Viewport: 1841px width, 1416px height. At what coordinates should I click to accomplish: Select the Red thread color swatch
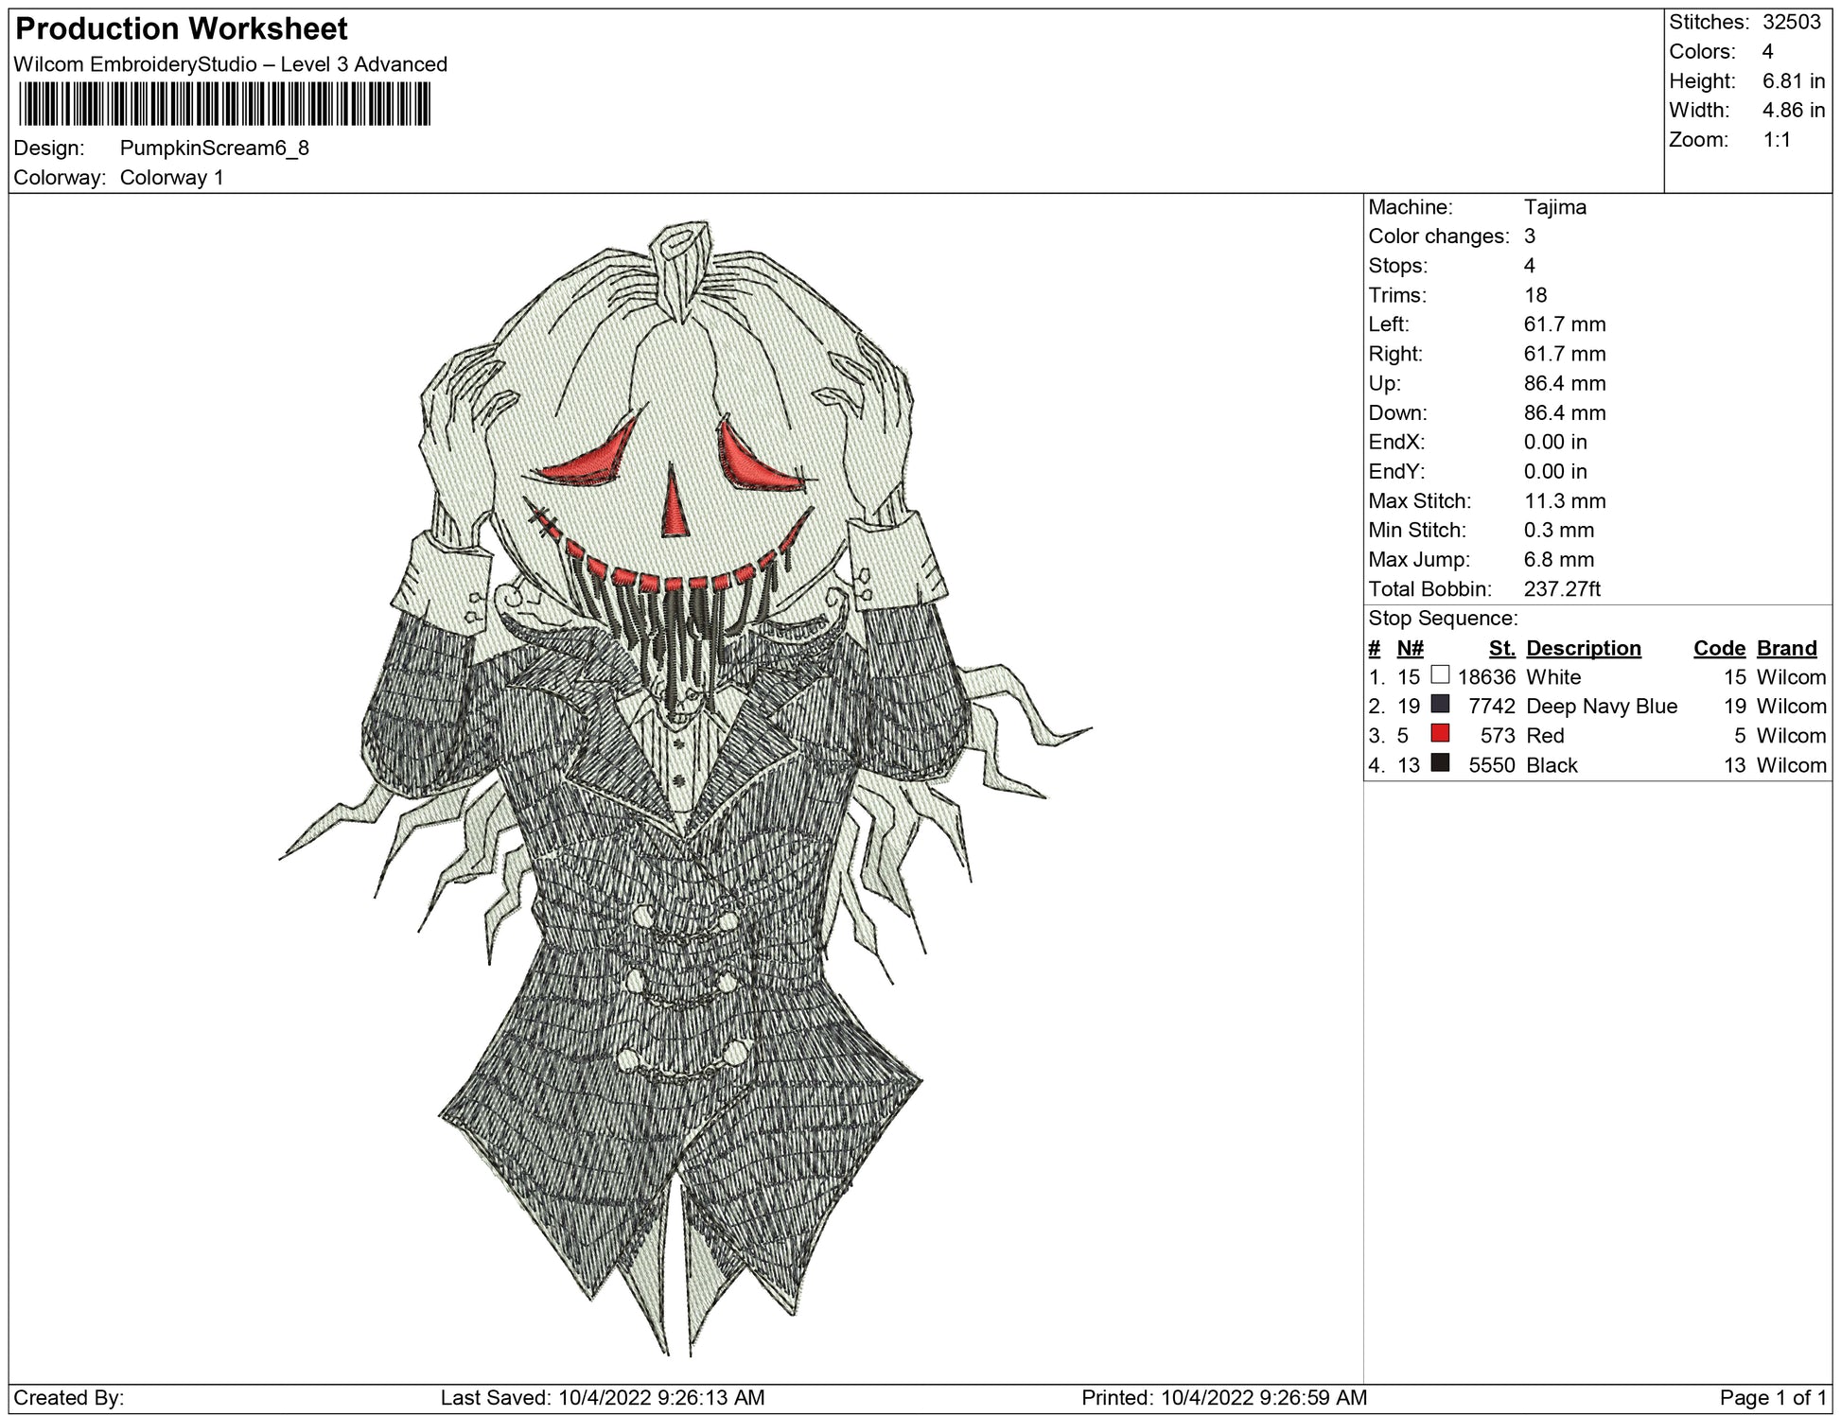(1440, 733)
